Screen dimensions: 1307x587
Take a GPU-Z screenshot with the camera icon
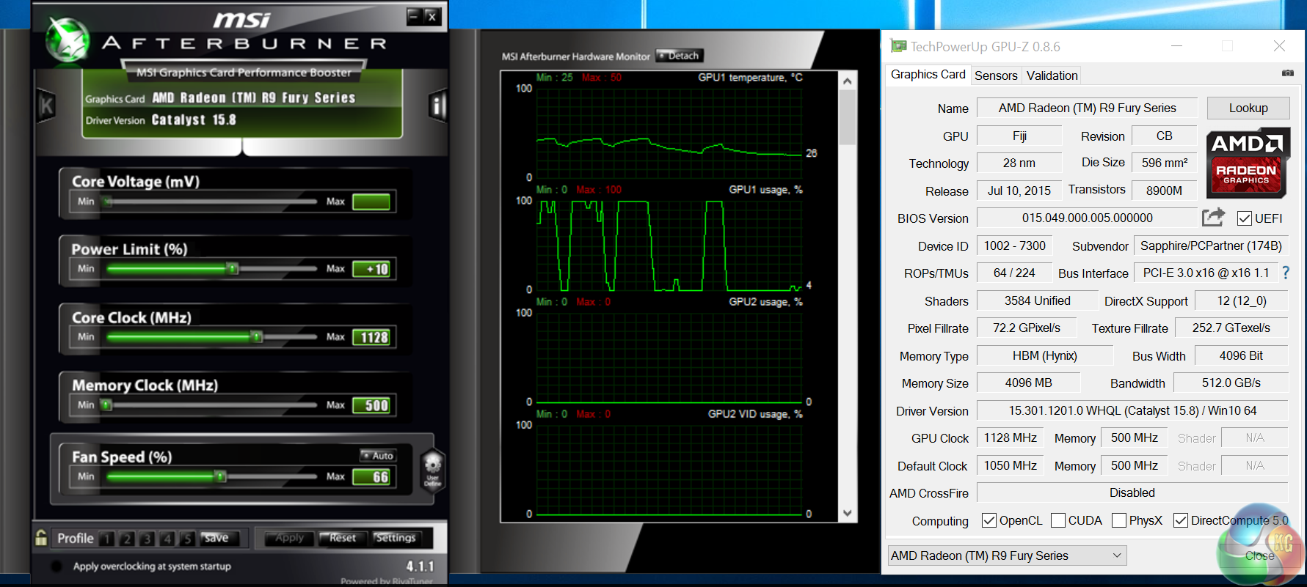coord(1288,73)
